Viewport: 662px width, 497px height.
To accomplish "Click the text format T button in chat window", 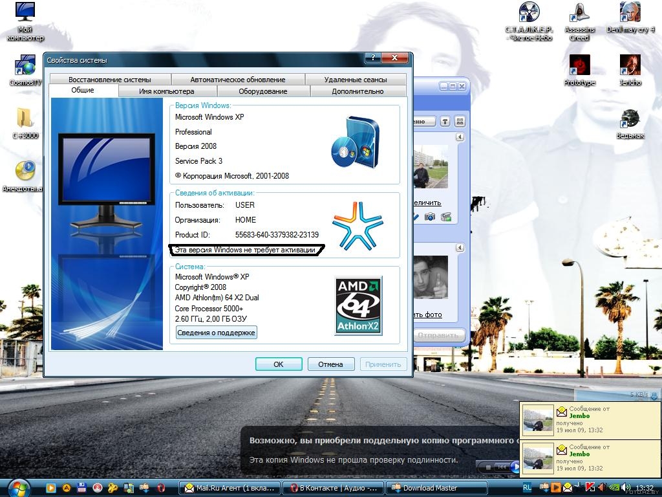I will (x=445, y=122).
